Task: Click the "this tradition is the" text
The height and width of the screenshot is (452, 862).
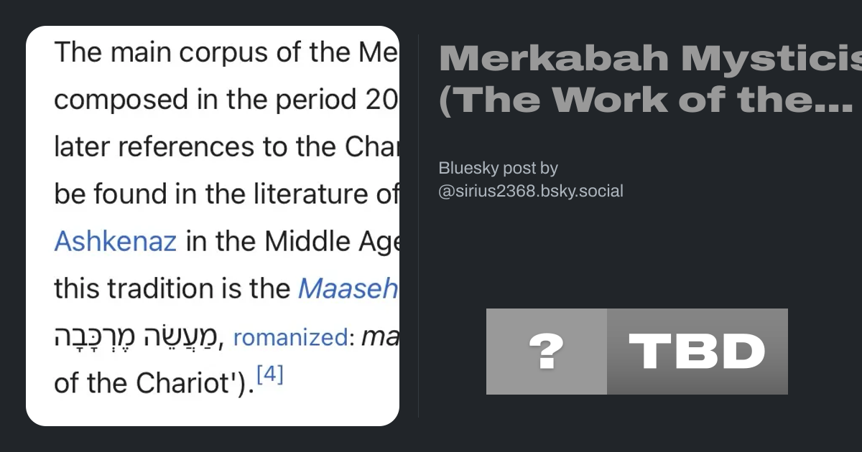Action: [x=172, y=288]
